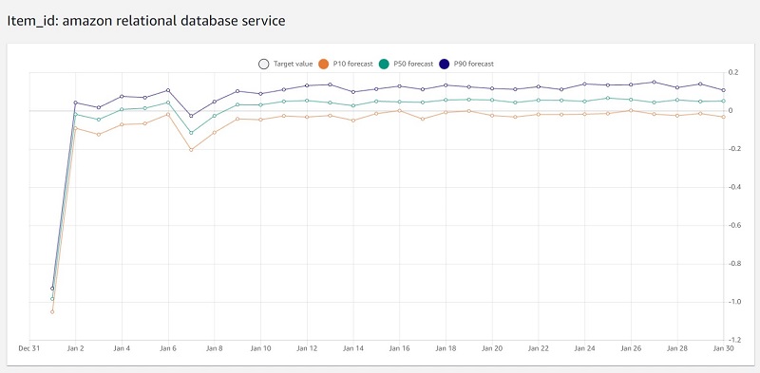Click the green P50 legend swatch
760x373 pixels.
pos(384,64)
